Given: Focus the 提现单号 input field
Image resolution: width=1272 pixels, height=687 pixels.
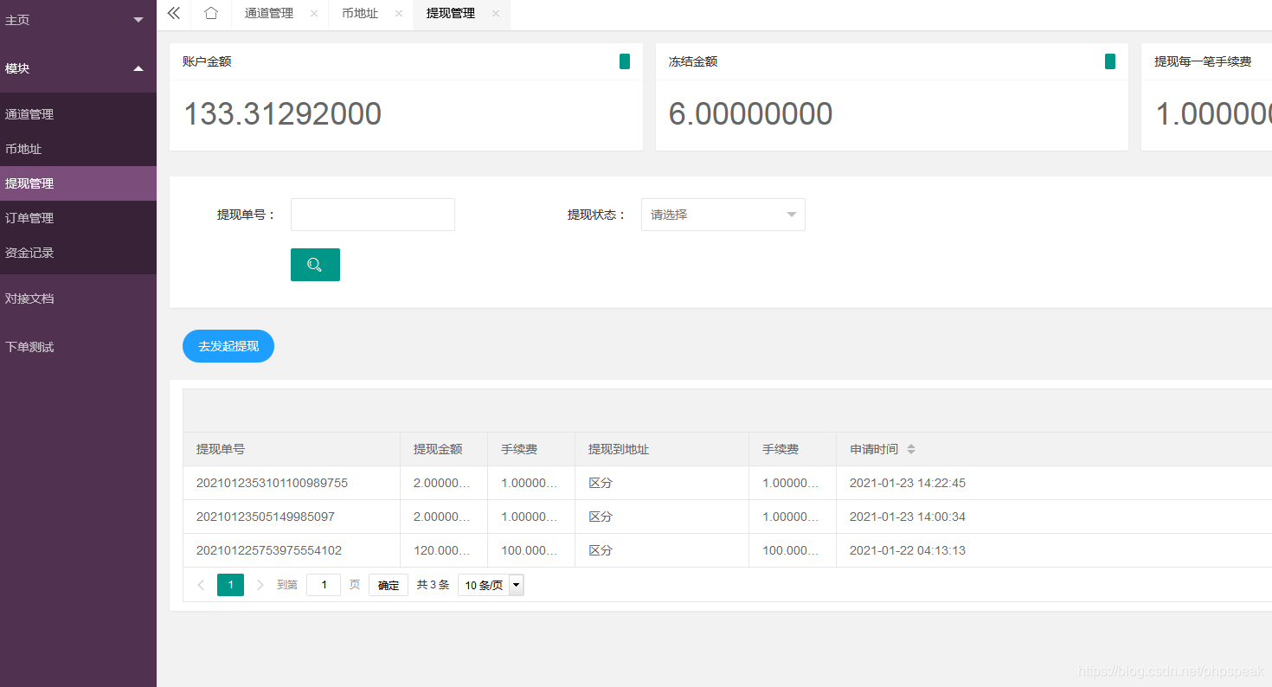Looking at the screenshot, I should pos(373,215).
